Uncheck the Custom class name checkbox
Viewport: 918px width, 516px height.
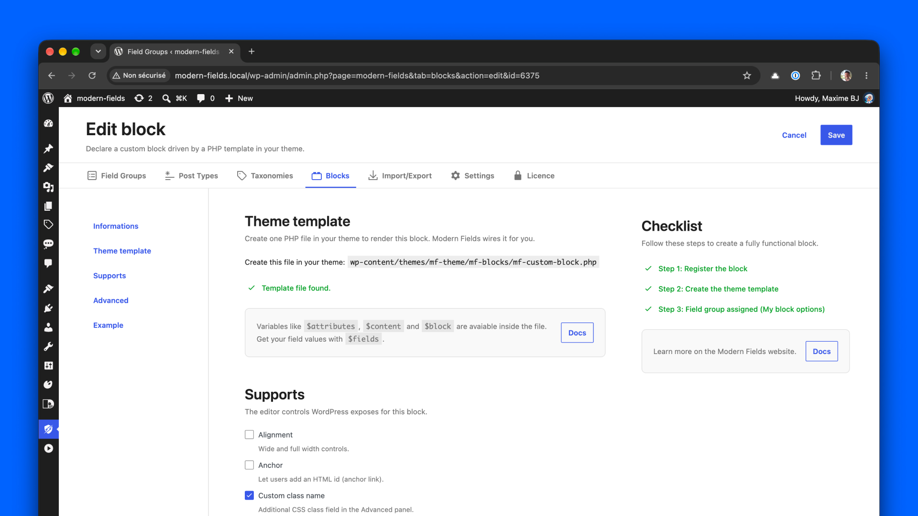pyautogui.click(x=249, y=495)
